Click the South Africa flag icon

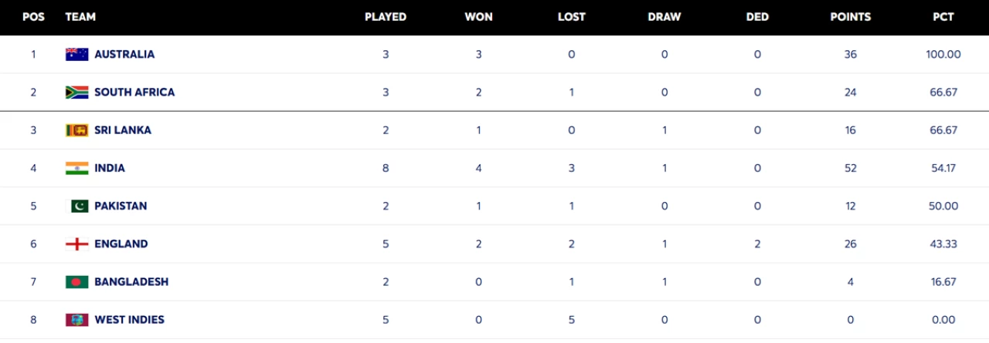76,92
